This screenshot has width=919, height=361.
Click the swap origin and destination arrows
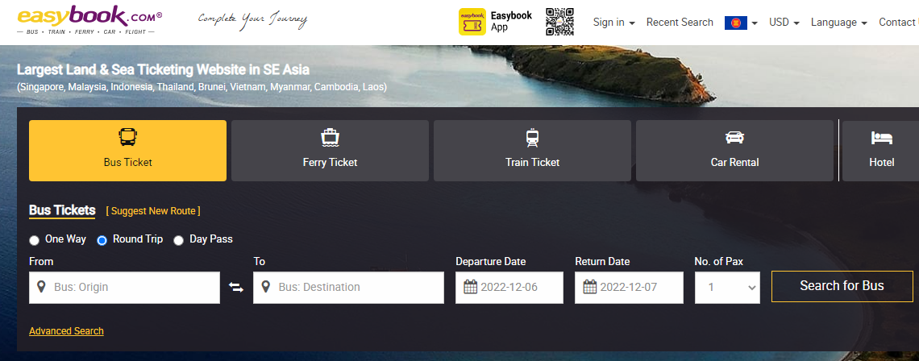point(236,288)
